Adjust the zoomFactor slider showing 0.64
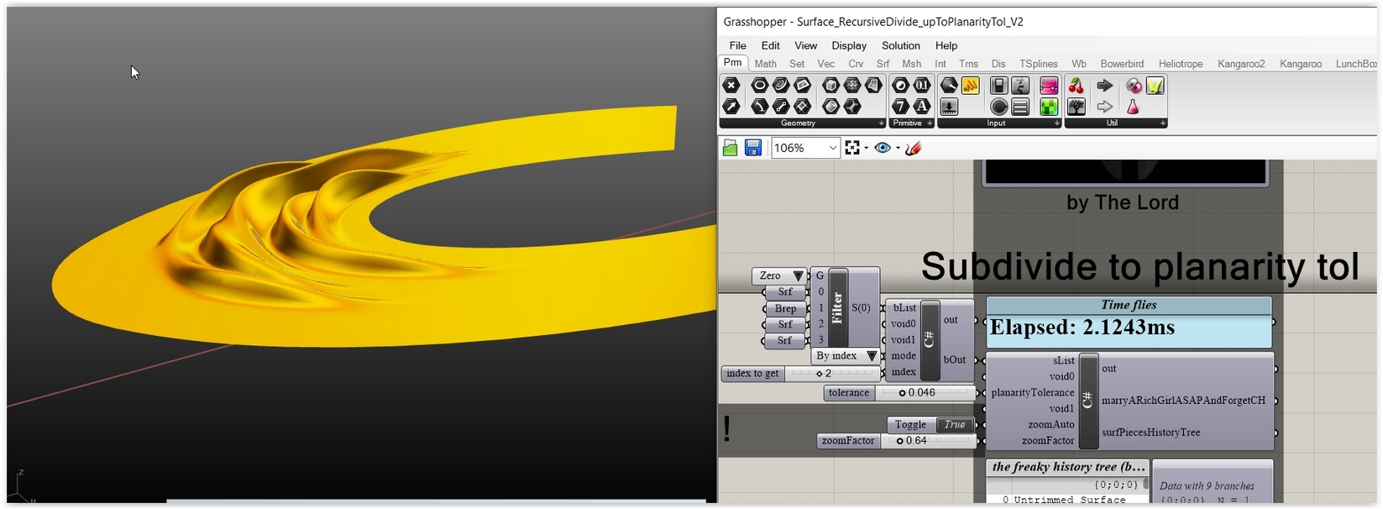 (928, 441)
